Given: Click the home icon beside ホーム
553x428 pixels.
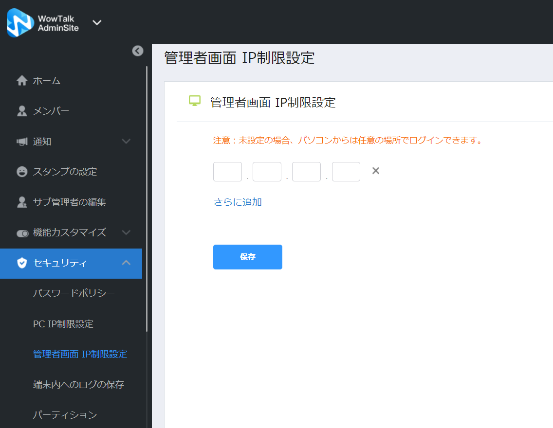Looking at the screenshot, I should point(22,81).
